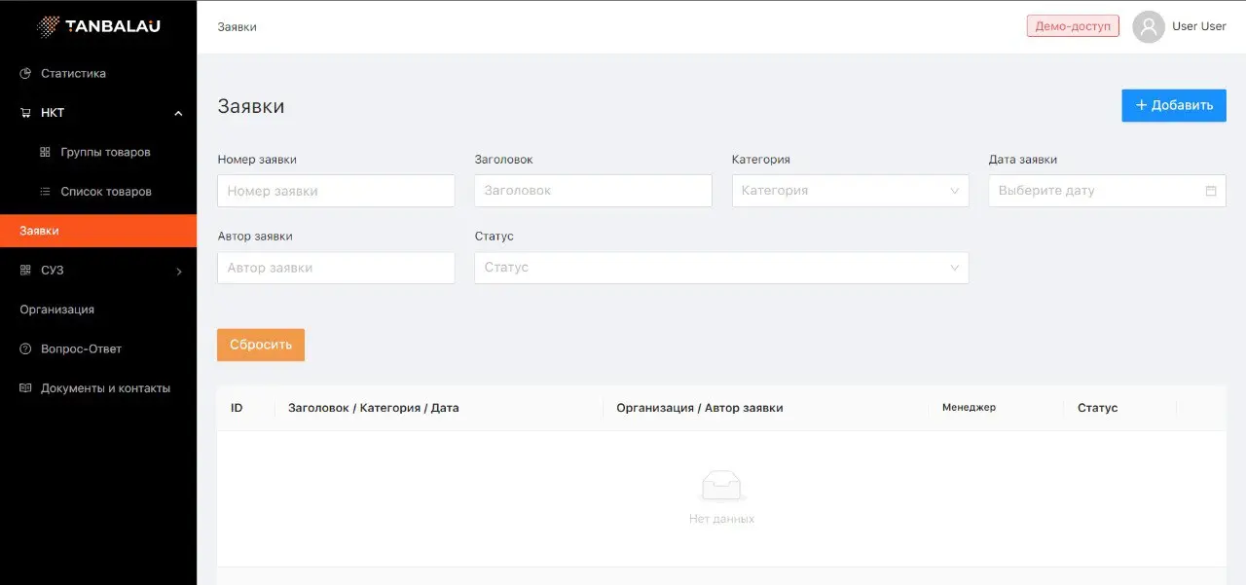Click the Номер заявки input field
1246x585 pixels.
tap(336, 191)
